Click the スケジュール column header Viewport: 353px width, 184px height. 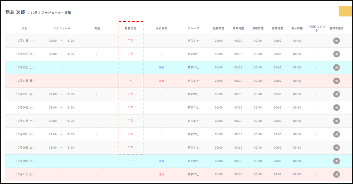62,28
